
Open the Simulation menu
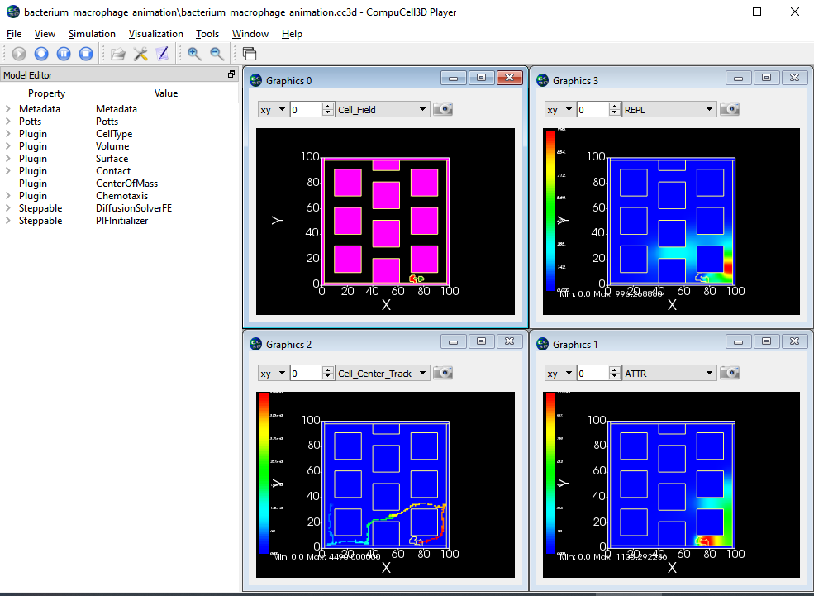[92, 34]
